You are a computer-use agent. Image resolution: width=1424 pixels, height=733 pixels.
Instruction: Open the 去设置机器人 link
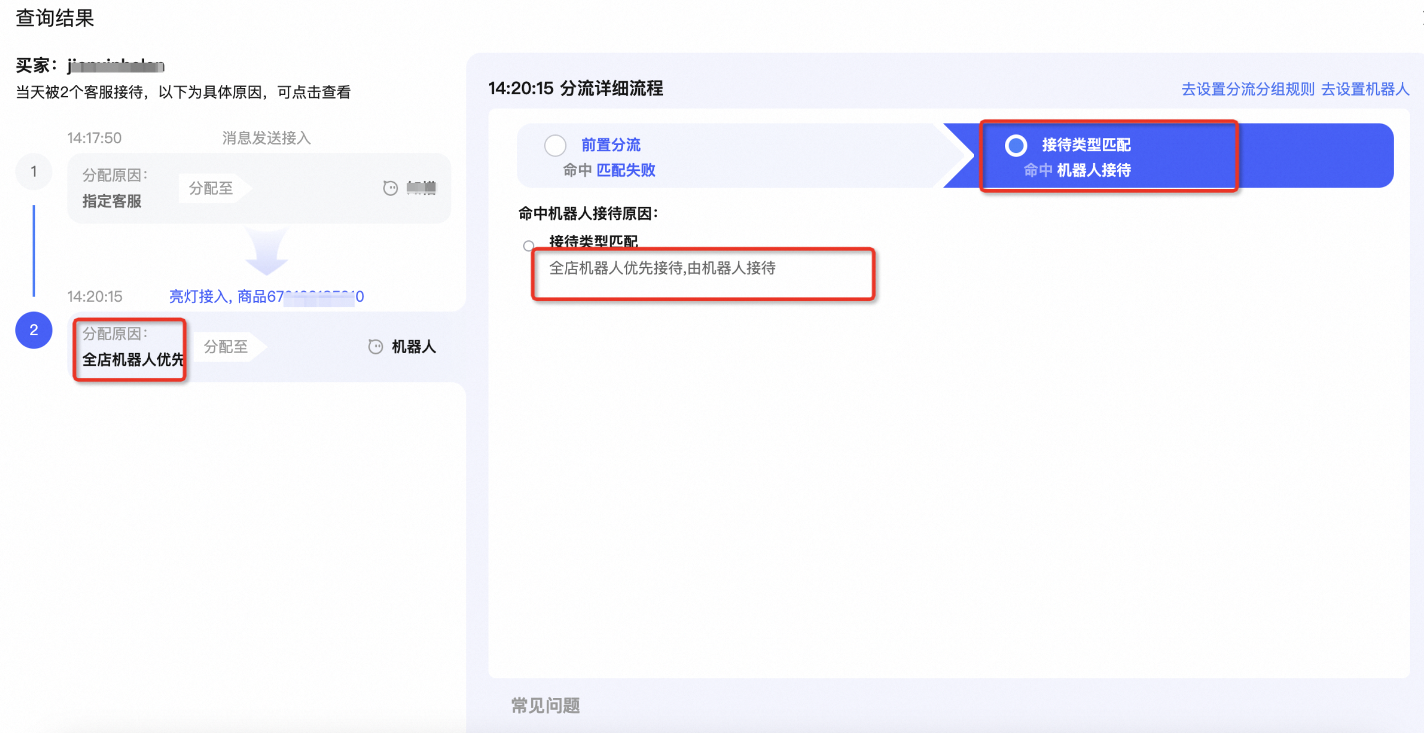pyautogui.click(x=1365, y=89)
